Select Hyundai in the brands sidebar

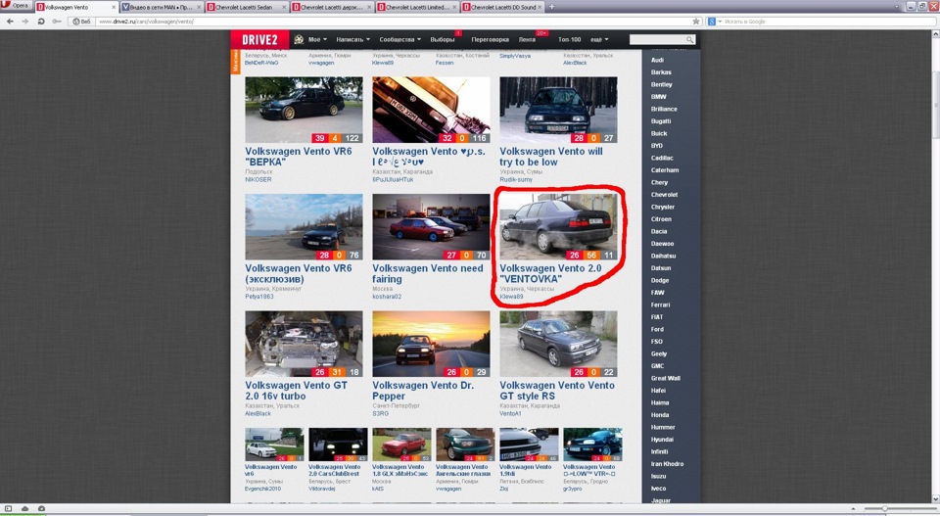click(662, 440)
